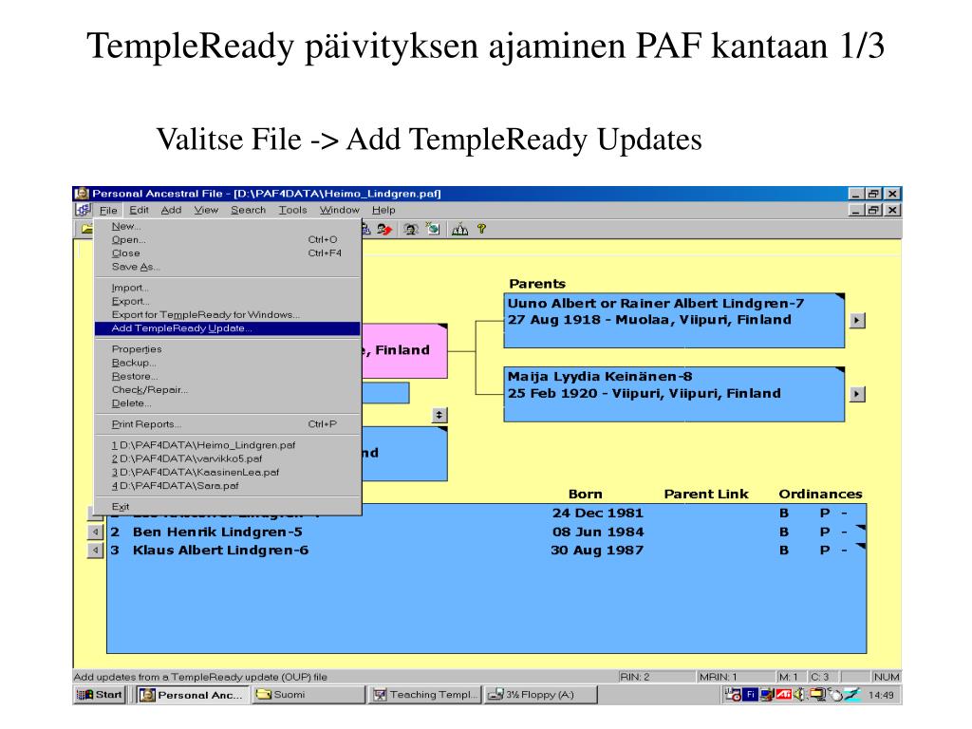Click birth date 24 Dec 1981
This screenshot has height=729, width=972.
point(598,514)
